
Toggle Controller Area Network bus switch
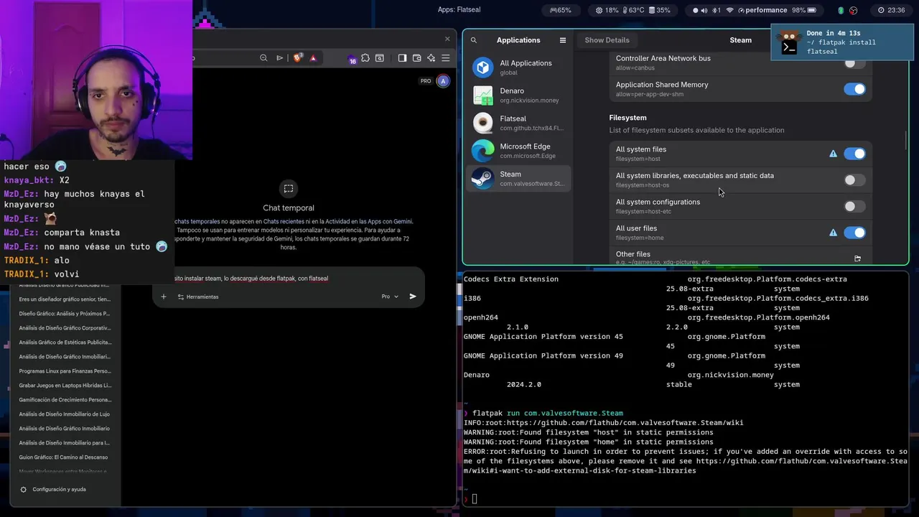[x=854, y=62]
